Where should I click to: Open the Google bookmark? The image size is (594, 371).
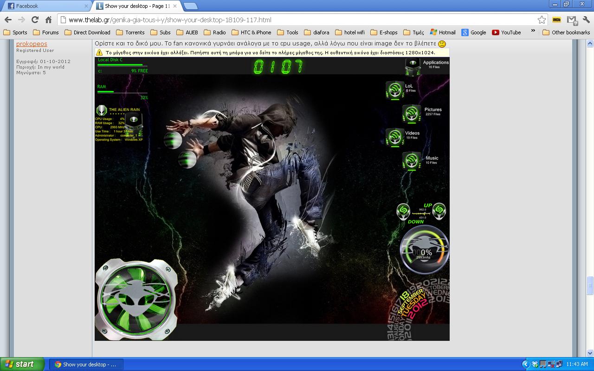click(x=474, y=32)
